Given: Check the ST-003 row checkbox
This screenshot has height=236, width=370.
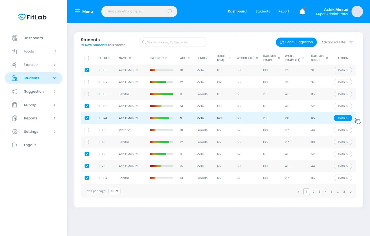Looking at the screenshot, I should 87,94.
